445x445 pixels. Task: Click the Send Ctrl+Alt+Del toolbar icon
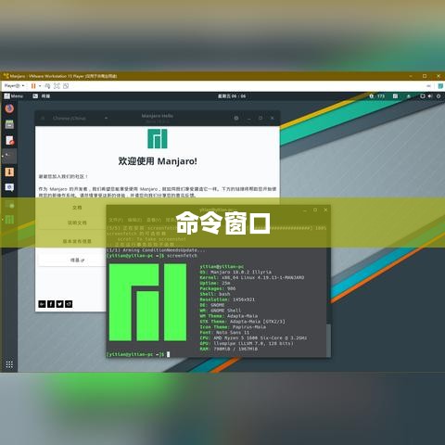[x=47, y=86]
